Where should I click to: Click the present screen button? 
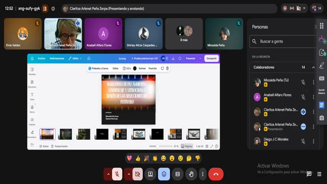[151, 174]
